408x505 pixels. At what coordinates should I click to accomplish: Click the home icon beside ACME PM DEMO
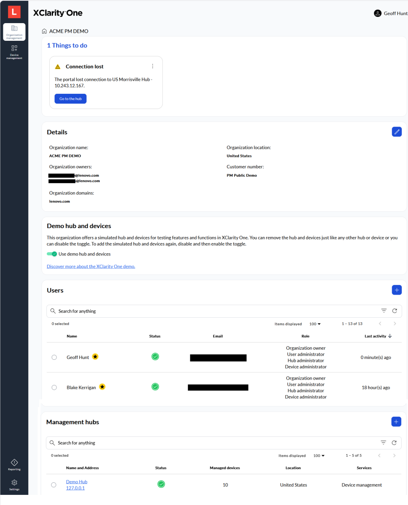44,31
